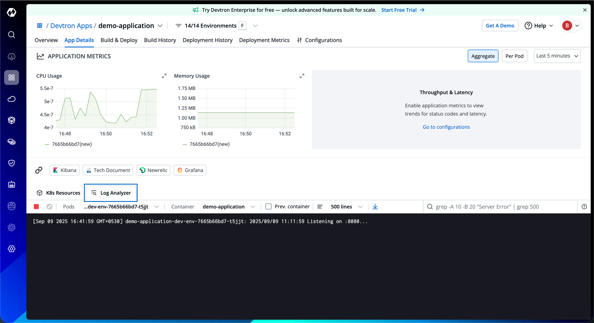Enable the Prev. container checkbox
Image resolution: width=594 pixels, height=323 pixels.
click(x=268, y=206)
